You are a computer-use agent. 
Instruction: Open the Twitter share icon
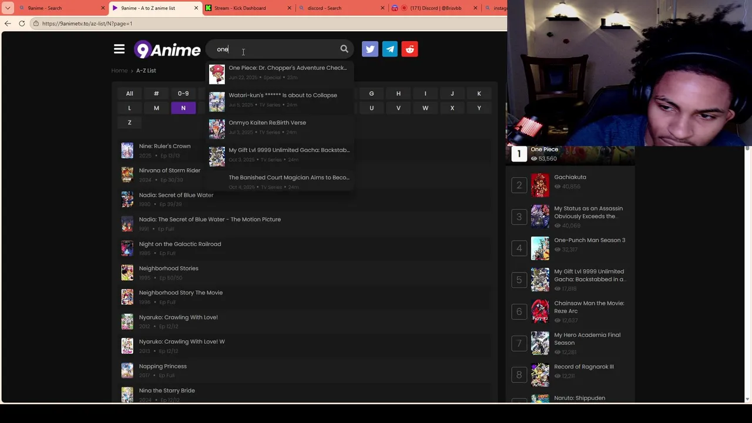pyautogui.click(x=370, y=49)
